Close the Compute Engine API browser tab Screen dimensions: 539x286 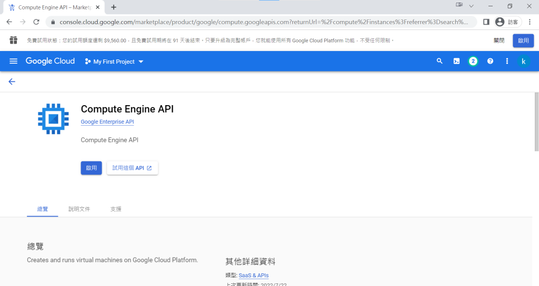[97, 7]
